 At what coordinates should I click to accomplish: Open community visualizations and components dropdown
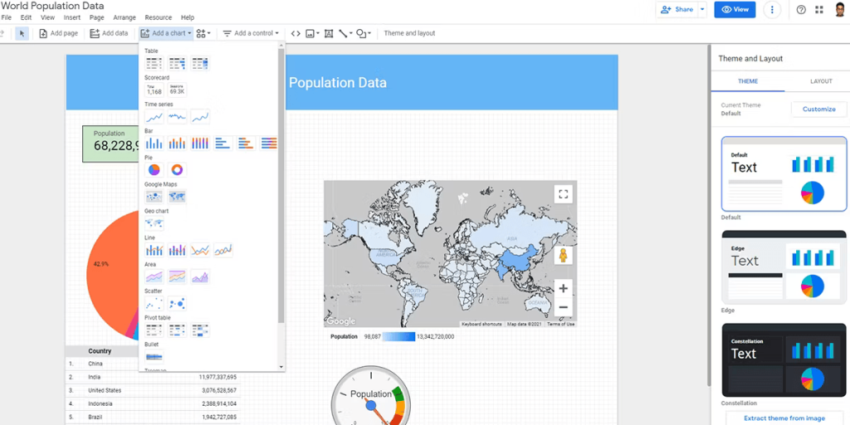[x=203, y=33]
